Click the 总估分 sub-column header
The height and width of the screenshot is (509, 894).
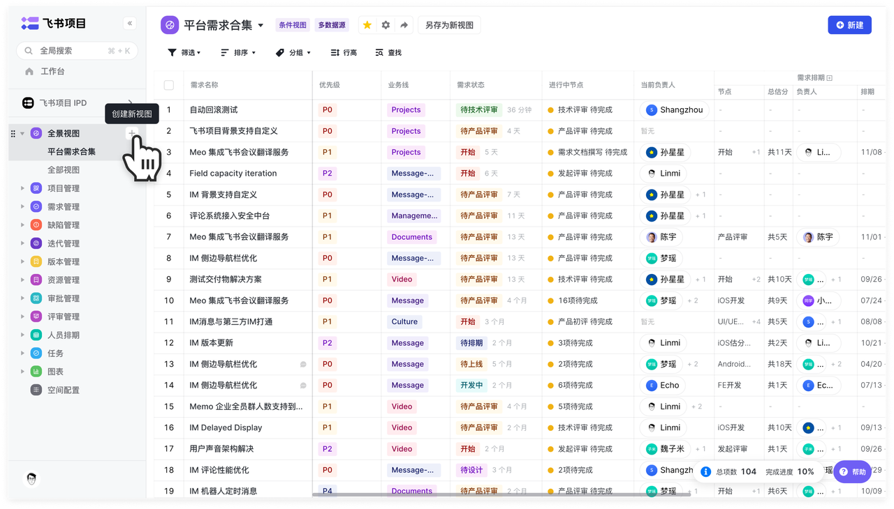pyautogui.click(x=777, y=91)
